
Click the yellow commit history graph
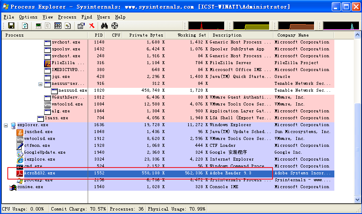pyautogui.click(x=251, y=26)
